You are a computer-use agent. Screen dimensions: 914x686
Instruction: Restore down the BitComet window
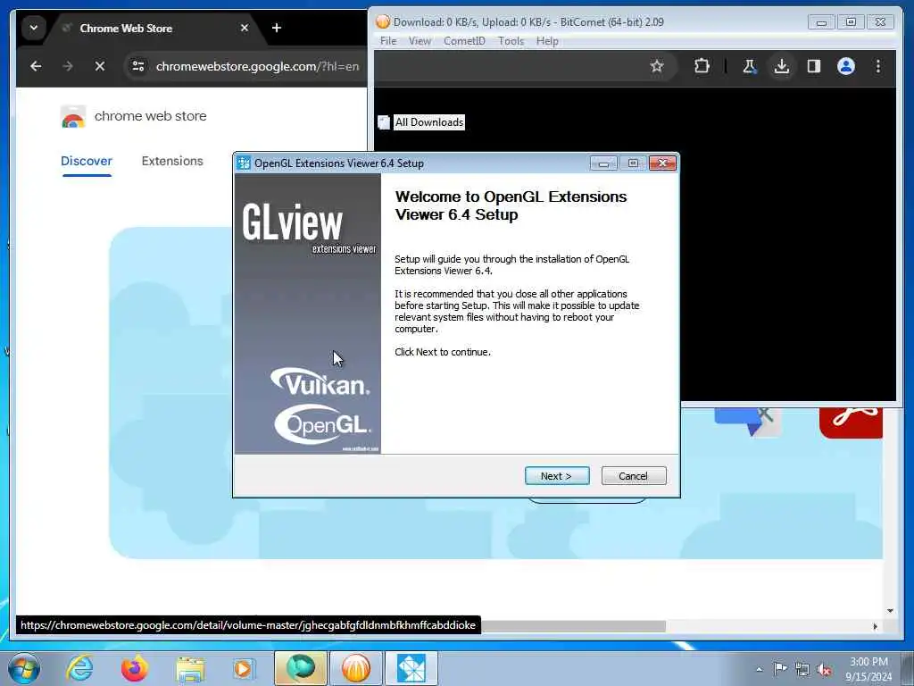[x=851, y=22]
